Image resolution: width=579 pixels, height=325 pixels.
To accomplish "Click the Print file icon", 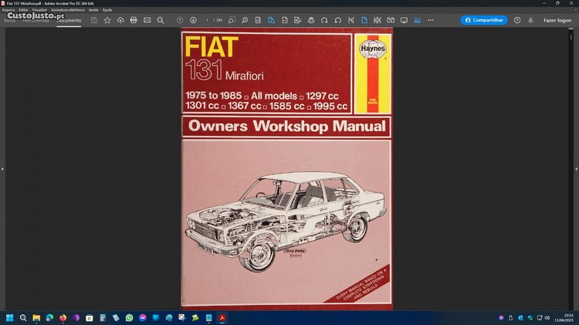I will 134,20.
